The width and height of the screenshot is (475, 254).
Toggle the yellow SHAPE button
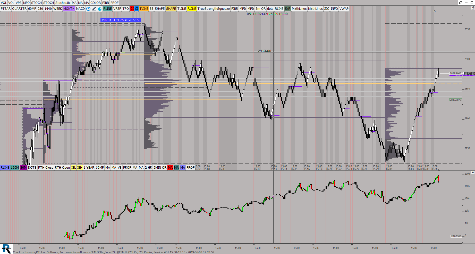click(171, 9)
